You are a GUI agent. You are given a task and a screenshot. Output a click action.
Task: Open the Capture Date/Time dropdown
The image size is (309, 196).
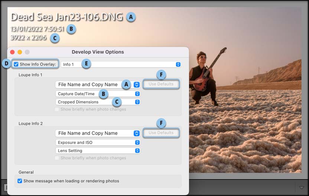(98, 94)
